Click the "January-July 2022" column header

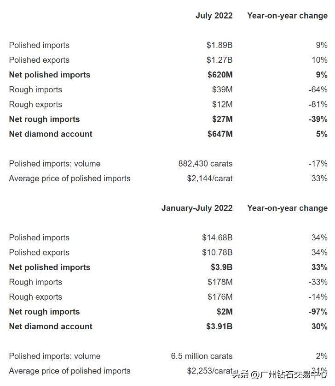click(197, 208)
